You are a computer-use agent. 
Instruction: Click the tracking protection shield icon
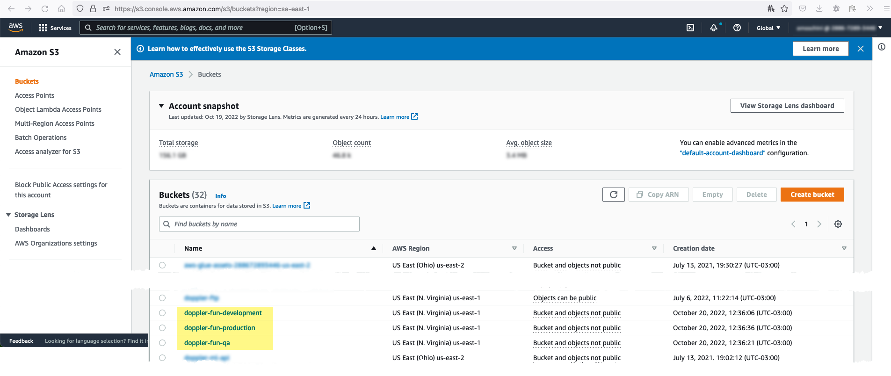80,8
